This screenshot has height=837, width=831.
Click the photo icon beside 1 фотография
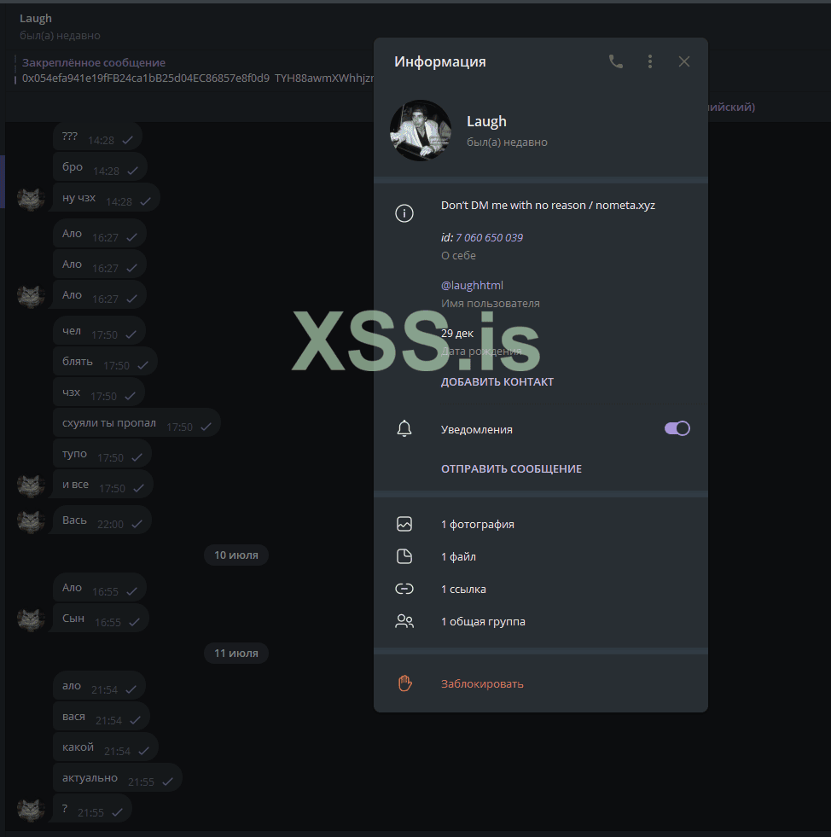click(x=404, y=524)
